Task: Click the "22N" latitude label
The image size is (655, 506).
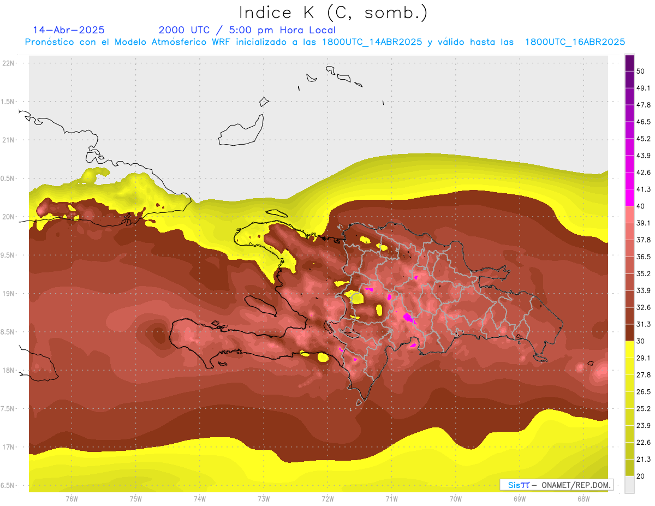Action: (9, 63)
